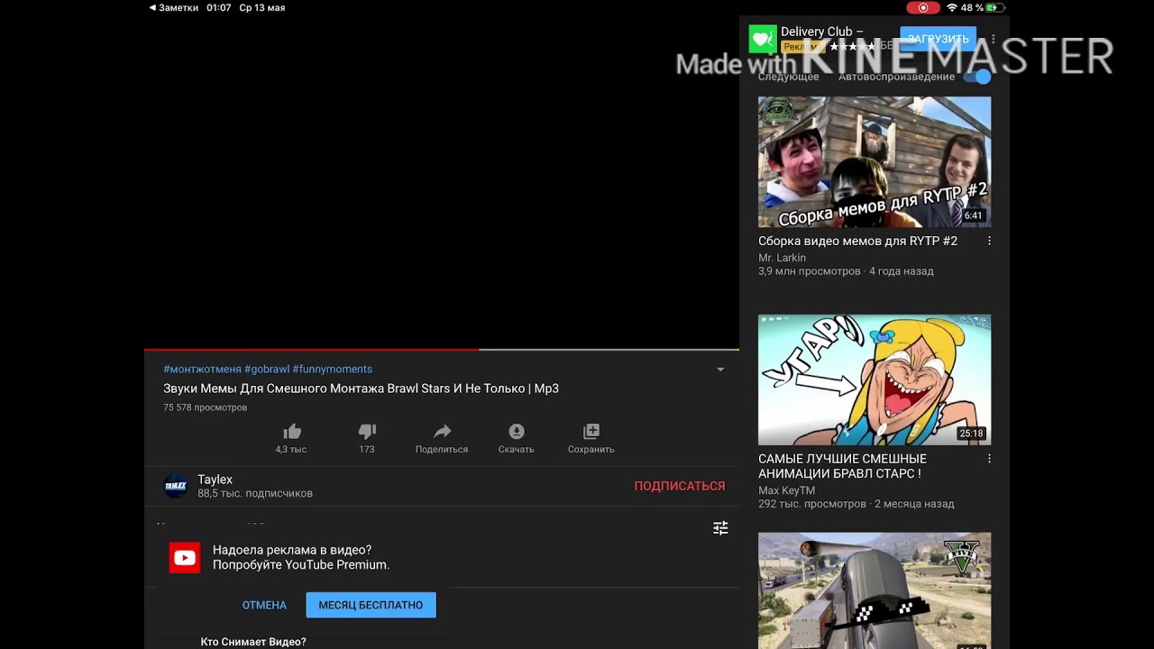
Task: Tap the YouTube logo in Premium popup
Action: (x=185, y=558)
